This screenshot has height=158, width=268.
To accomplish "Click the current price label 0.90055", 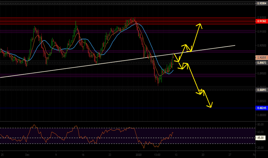I will [x=261, y=57].
